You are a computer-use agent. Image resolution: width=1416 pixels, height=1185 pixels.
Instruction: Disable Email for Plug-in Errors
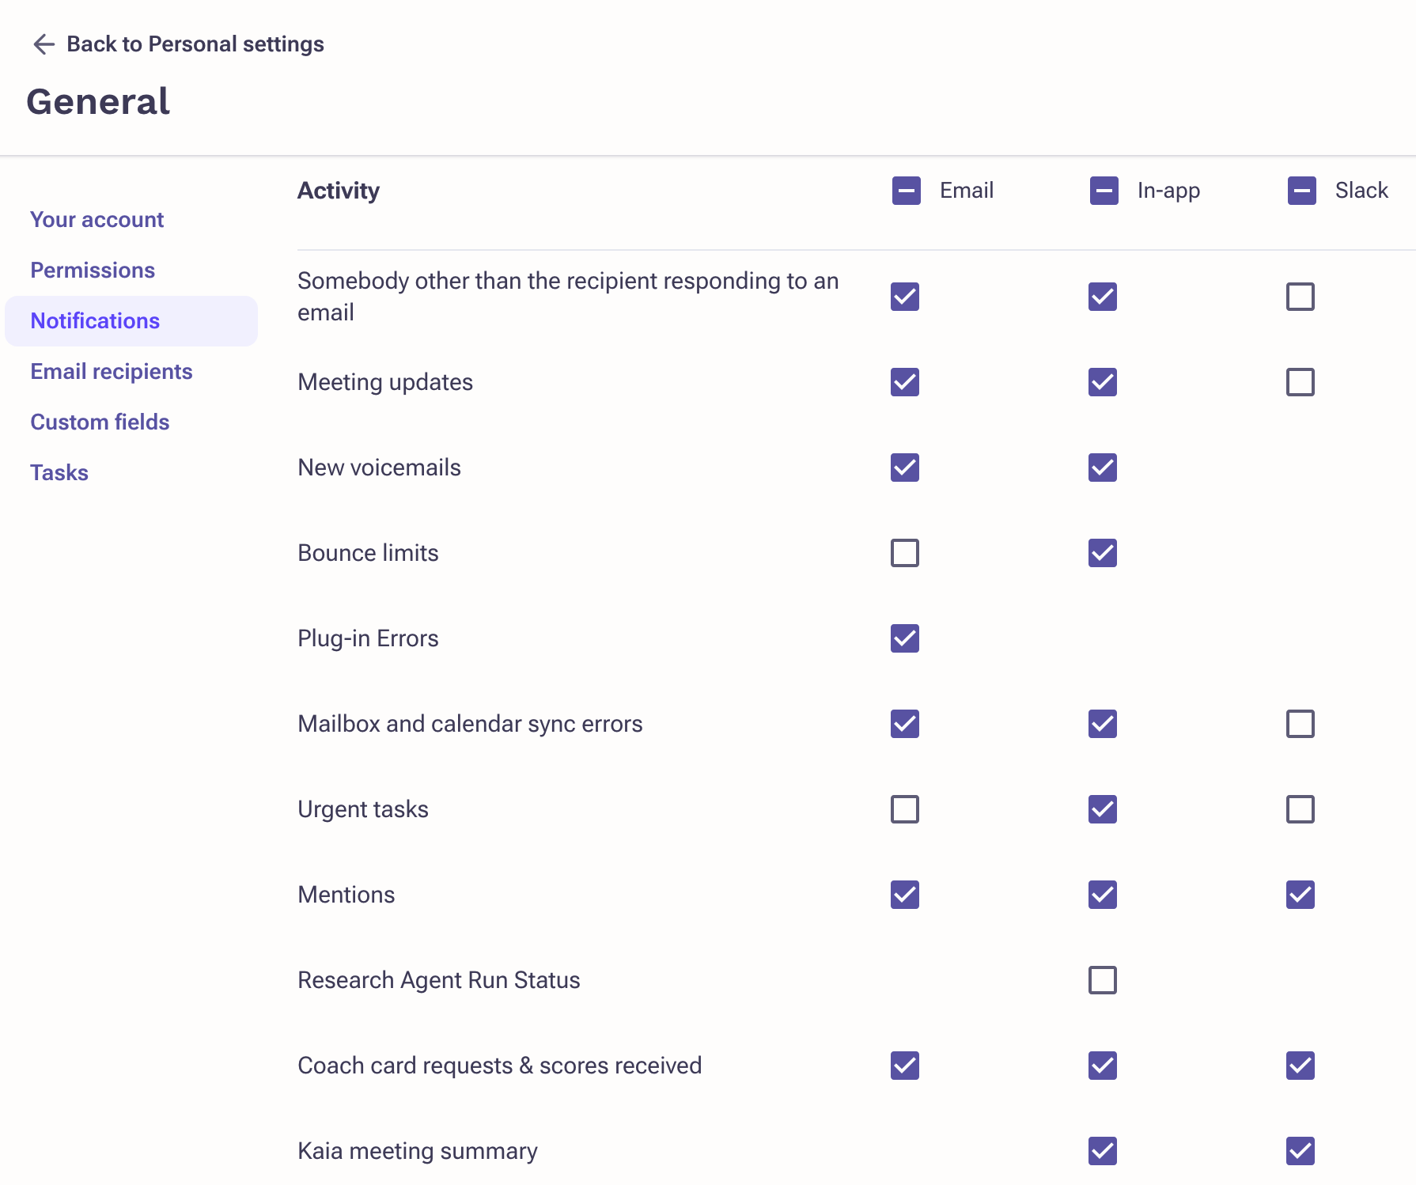(904, 638)
